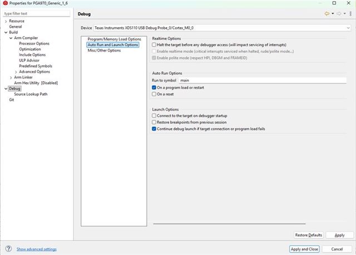The width and height of the screenshot is (356, 255).
Task: Enable Restore breakpoints from previous session
Action: pos(154,122)
